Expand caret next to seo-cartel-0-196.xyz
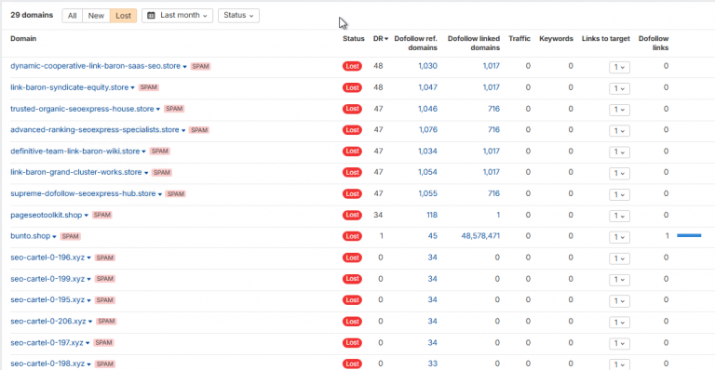The width and height of the screenshot is (715, 370). pyautogui.click(x=89, y=258)
